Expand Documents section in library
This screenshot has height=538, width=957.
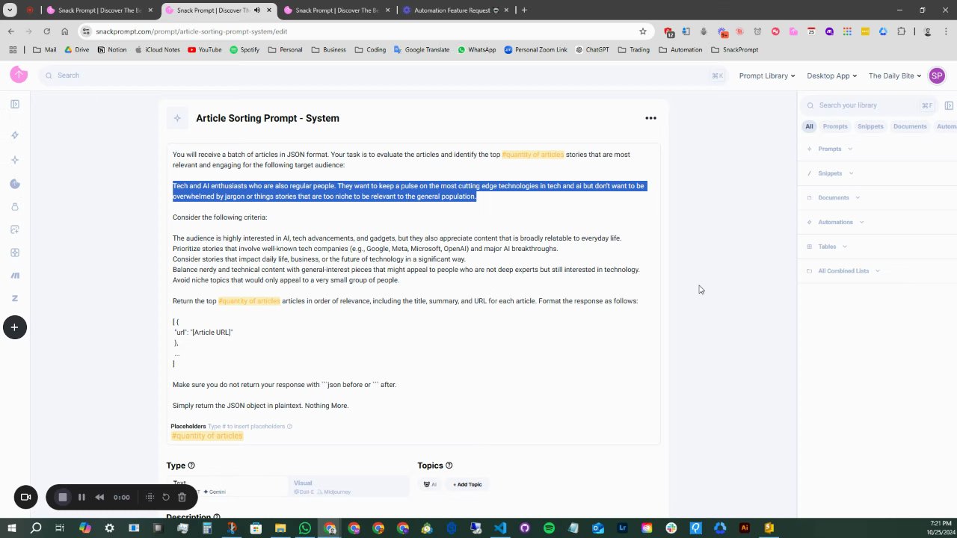(x=834, y=197)
